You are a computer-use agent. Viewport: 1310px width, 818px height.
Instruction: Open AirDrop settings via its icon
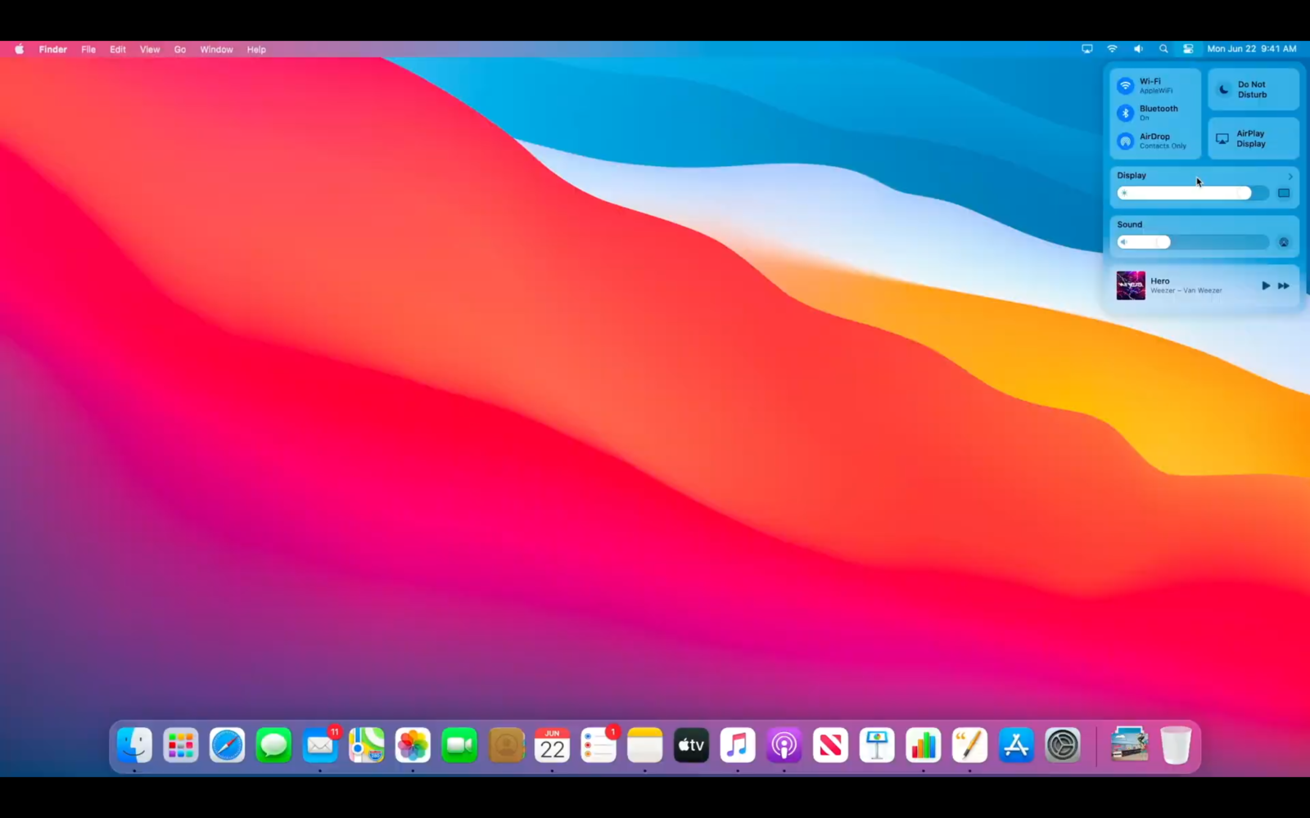point(1127,141)
